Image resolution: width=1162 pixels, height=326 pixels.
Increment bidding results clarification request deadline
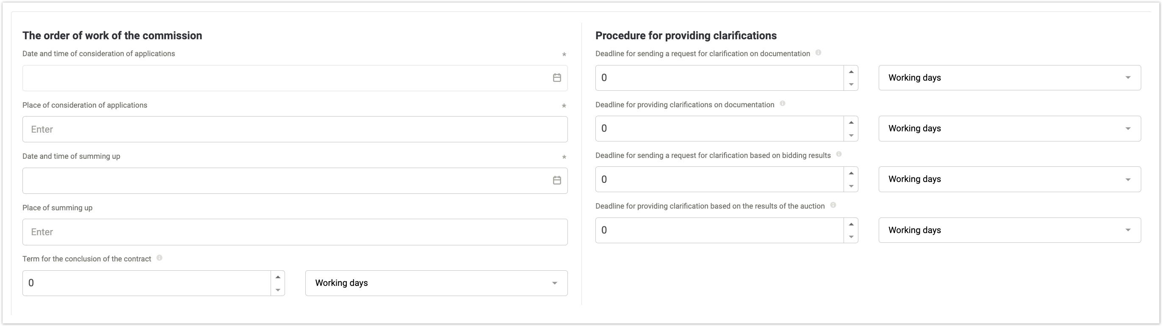click(851, 173)
